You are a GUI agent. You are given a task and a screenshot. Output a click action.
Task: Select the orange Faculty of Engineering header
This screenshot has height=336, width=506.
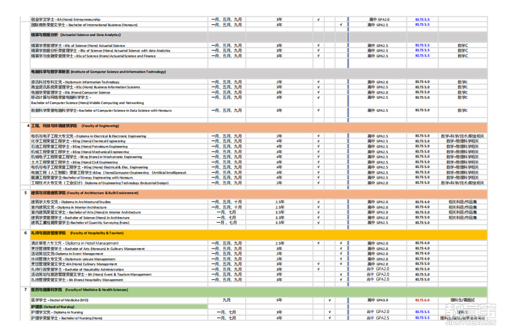click(x=72, y=126)
